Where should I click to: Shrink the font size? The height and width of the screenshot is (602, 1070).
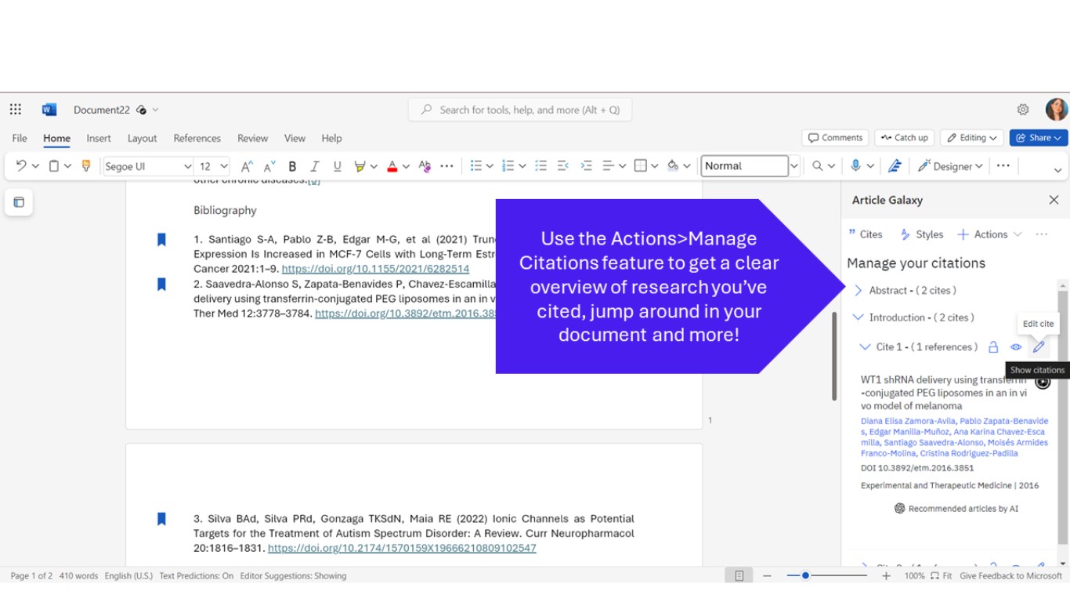click(x=269, y=166)
